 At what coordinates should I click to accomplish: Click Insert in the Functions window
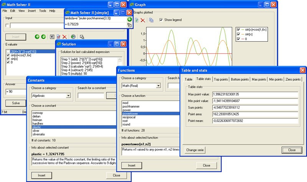coord(132,165)
